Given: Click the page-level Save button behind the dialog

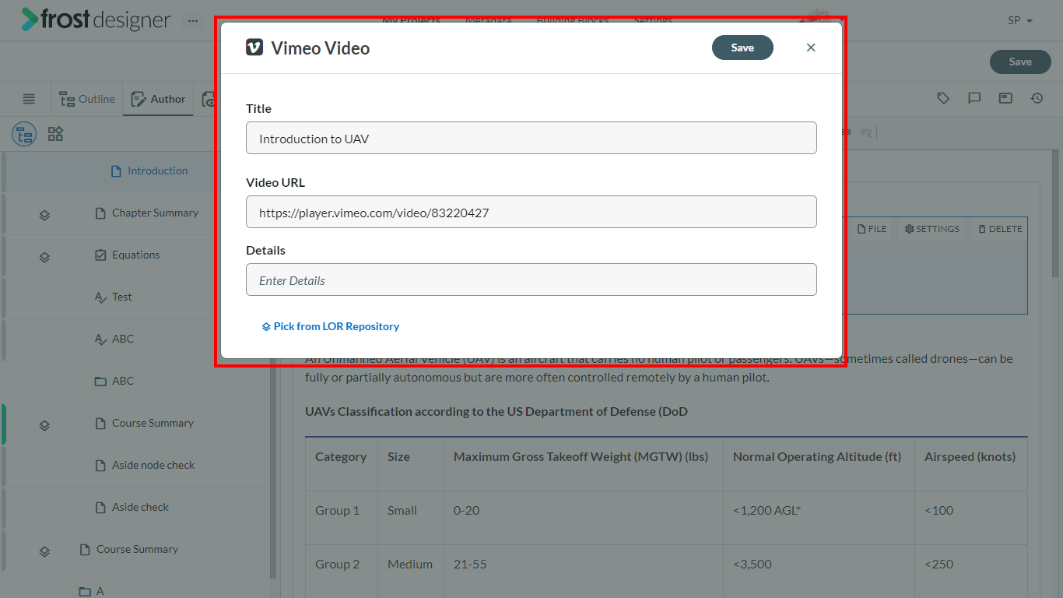Looking at the screenshot, I should pyautogui.click(x=1019, y=62).
